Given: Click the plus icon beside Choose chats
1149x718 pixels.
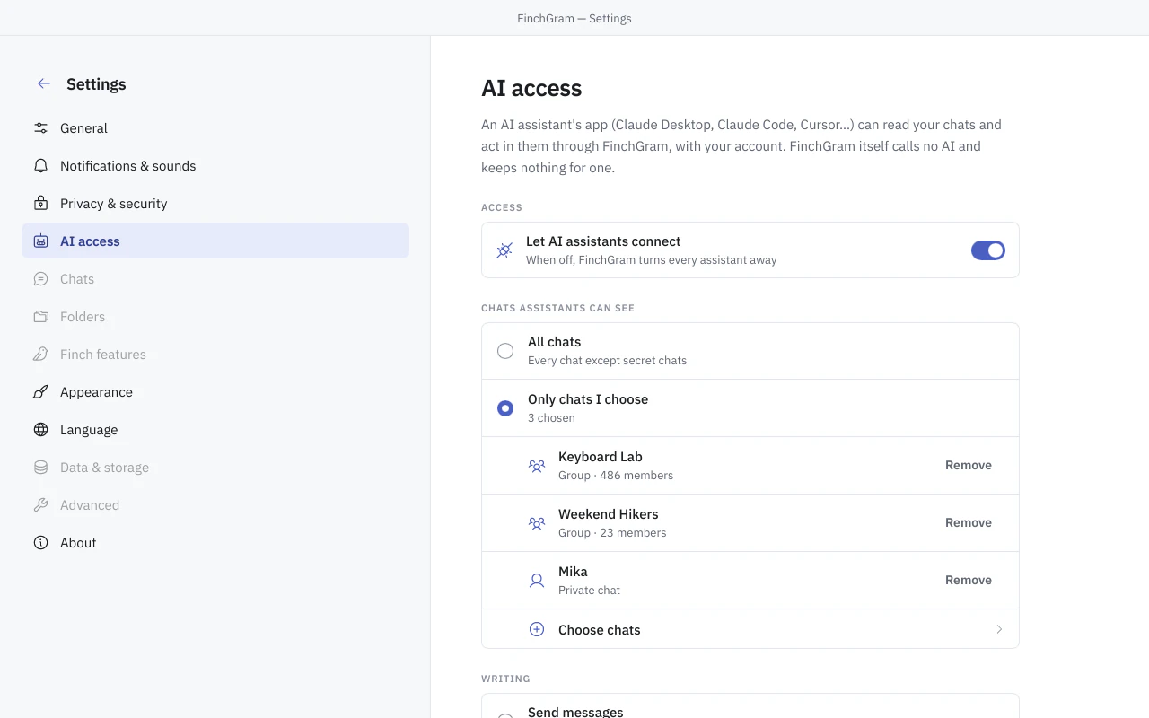Looking at the screenshot, I should pyautogui.click(x=537, y=629).
